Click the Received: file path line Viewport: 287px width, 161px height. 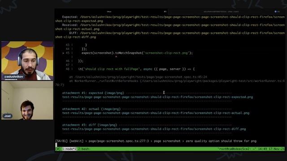174,25
